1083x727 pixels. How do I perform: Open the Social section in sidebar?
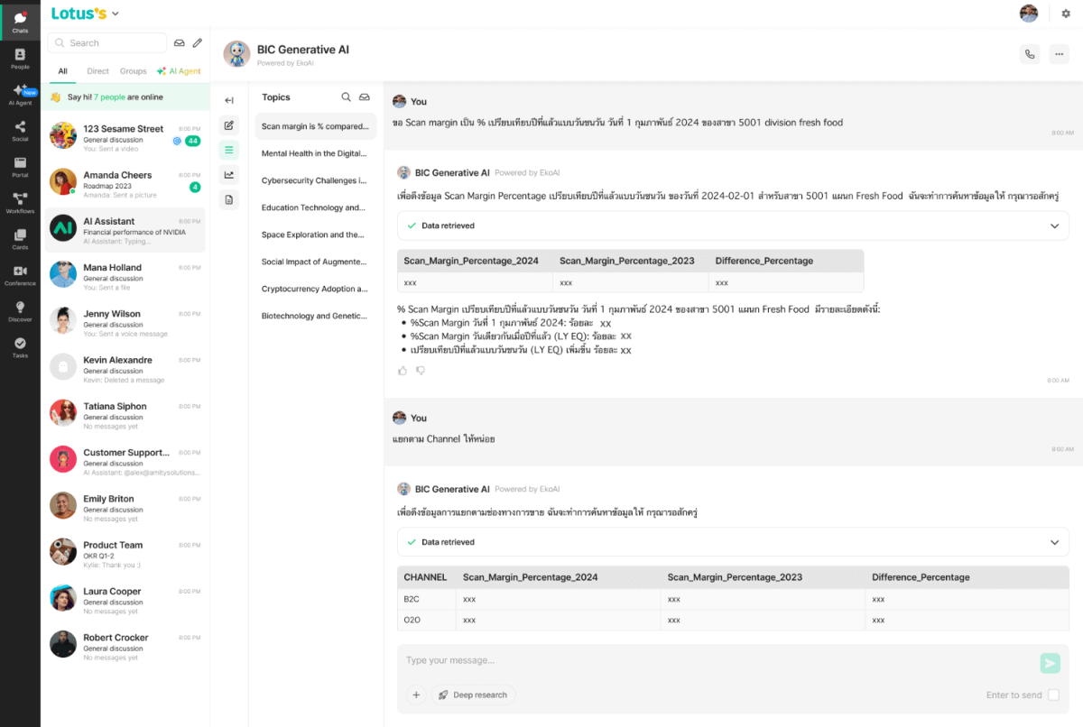20,132
